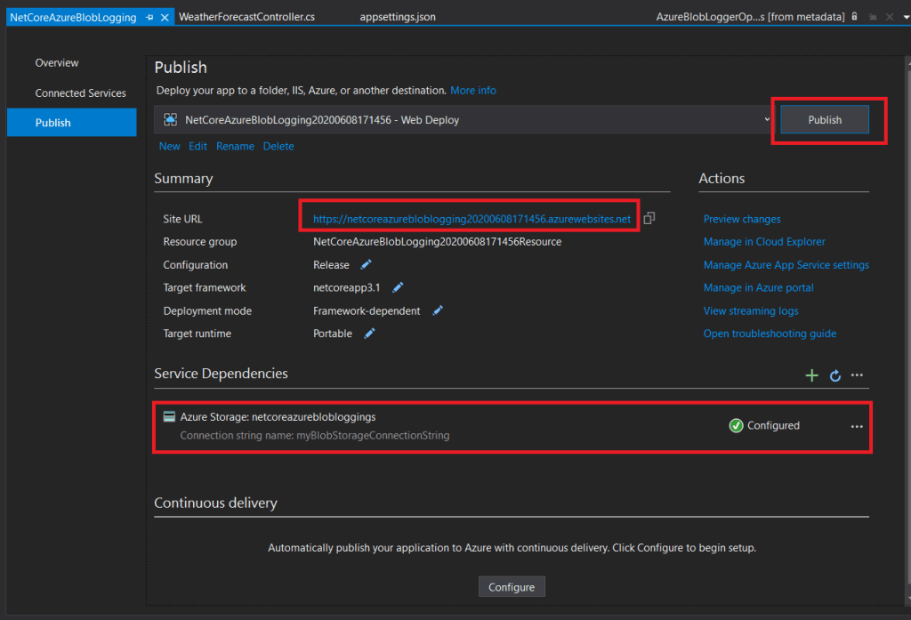Image resolution: width=911 pixels, height=620 pixels.
Task: Add a service dependency with plus icon
Action: click(811, 375)
